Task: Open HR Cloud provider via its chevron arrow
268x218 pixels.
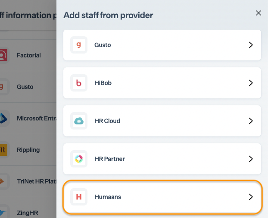Action: click(251, 121)
